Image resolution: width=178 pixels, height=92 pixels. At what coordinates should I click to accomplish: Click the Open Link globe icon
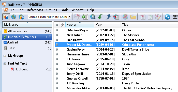[125, 17]
